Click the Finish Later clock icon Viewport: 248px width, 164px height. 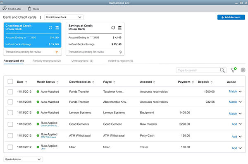coord(5,8)
